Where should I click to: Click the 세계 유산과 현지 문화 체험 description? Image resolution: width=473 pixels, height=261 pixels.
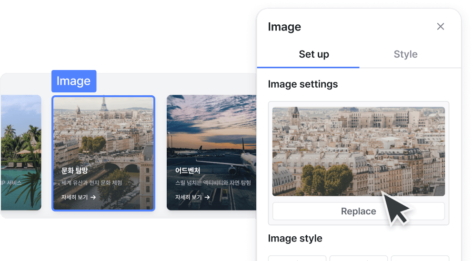pos(92,183)
